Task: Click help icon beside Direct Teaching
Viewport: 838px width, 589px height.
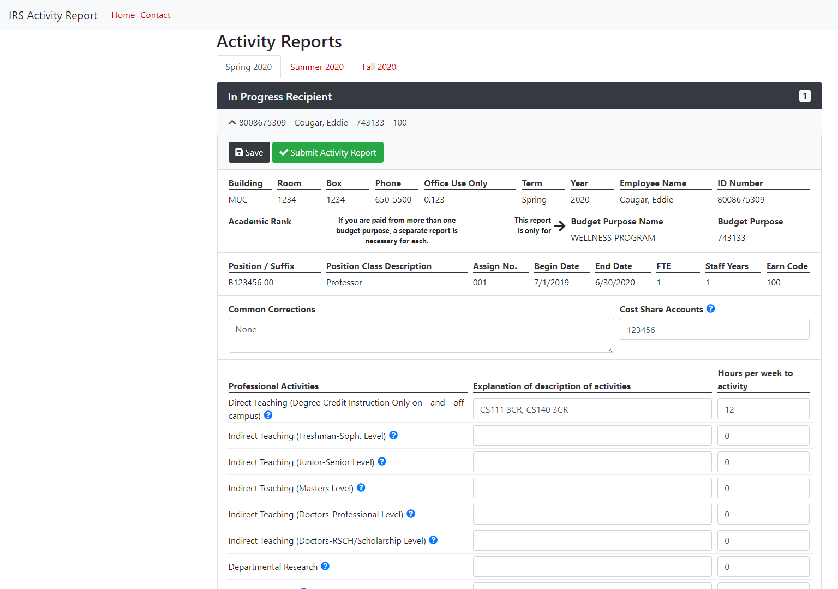Action: [268, 415]
